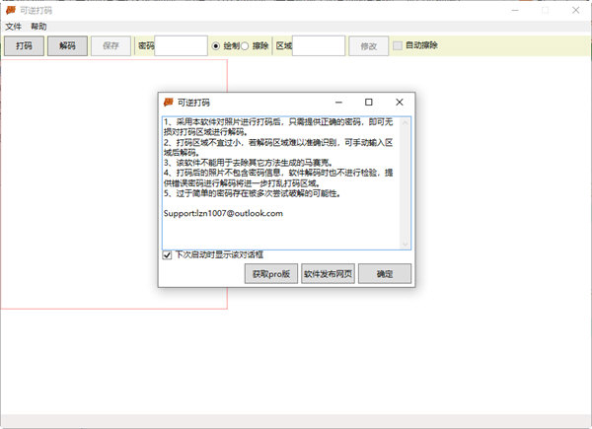Open the 帮助 menu
Screen dimensions: 592x429
[38, 27]
